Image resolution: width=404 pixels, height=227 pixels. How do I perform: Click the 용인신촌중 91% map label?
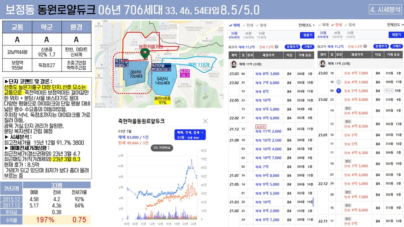pyautogui.click(x=162, y=101)
